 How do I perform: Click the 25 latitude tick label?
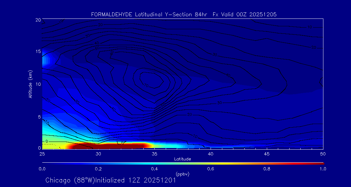(x=42, y=154)
